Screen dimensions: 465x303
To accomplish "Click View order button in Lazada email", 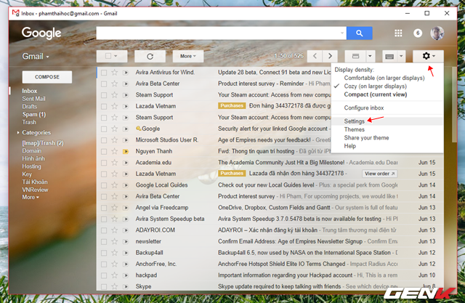I will click(x=379, y=174).
